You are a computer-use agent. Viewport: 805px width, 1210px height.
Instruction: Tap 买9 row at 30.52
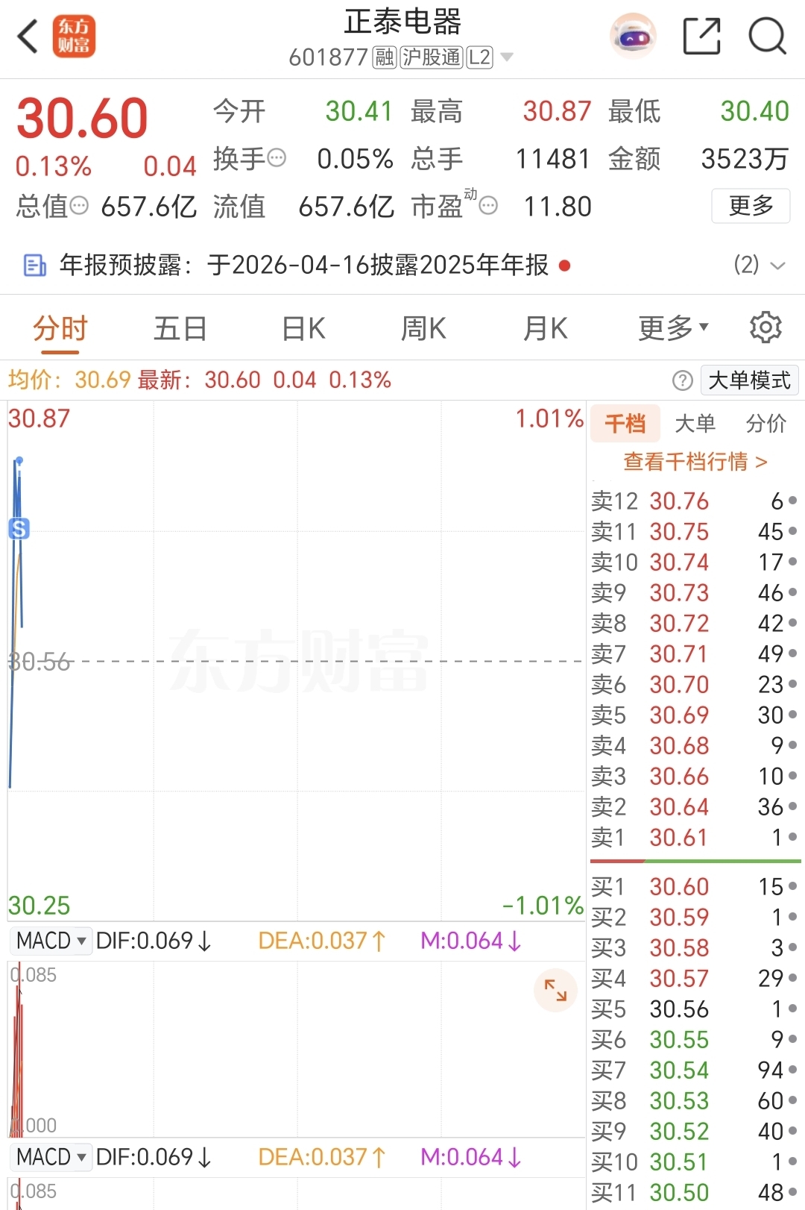(695, 1132)
